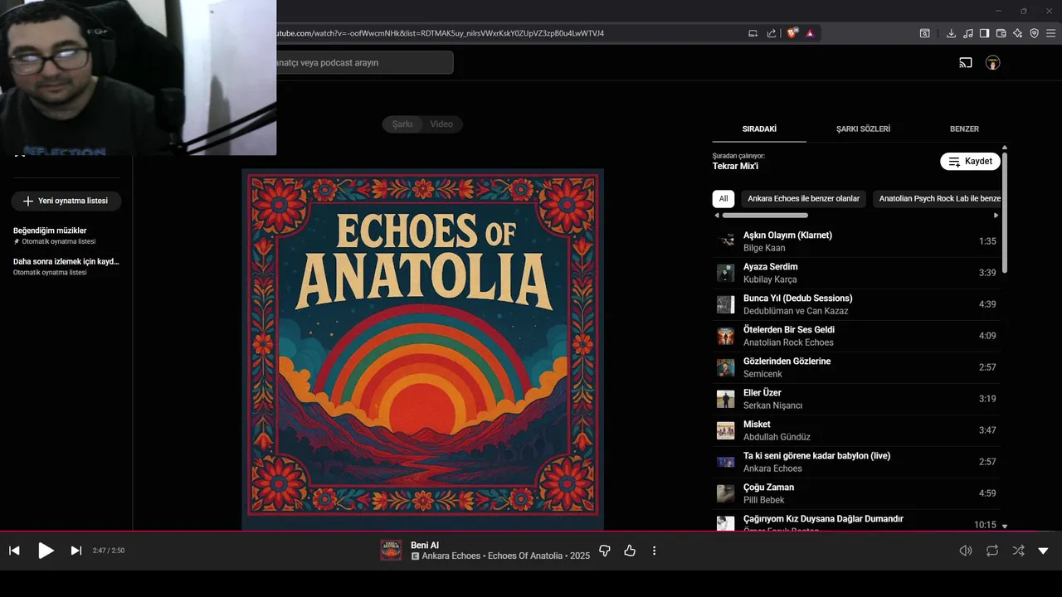The width and height of the screenshot is (1062, 597).
Task: Click the volume speaker icon
Action: [966, 551]
